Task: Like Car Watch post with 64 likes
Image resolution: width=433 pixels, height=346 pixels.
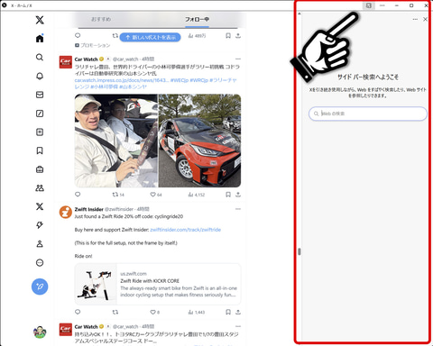Action: tap(156, 195)
